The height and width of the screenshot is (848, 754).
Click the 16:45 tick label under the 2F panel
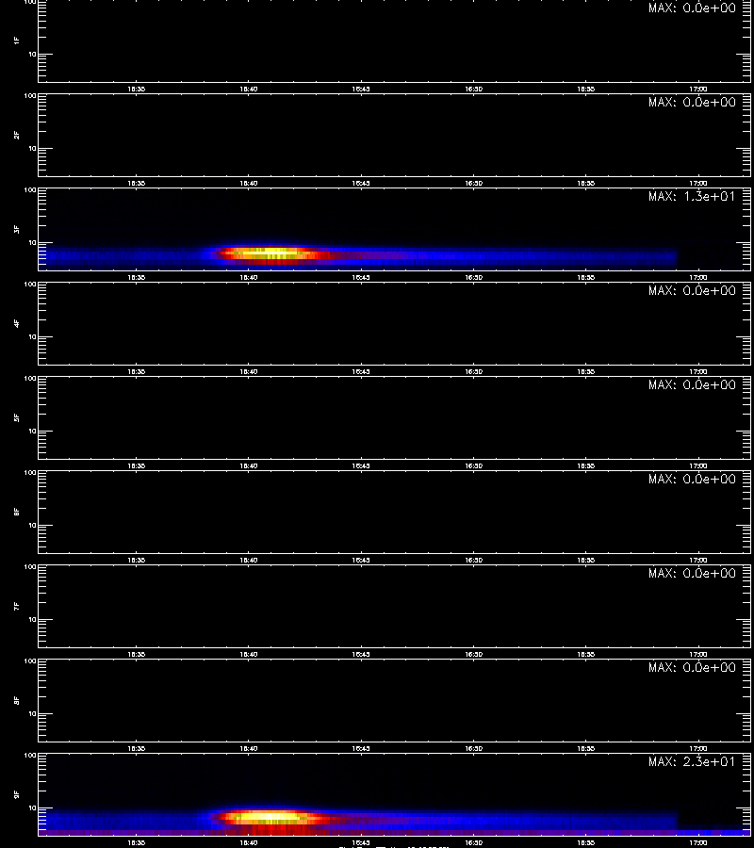point(361,184)
